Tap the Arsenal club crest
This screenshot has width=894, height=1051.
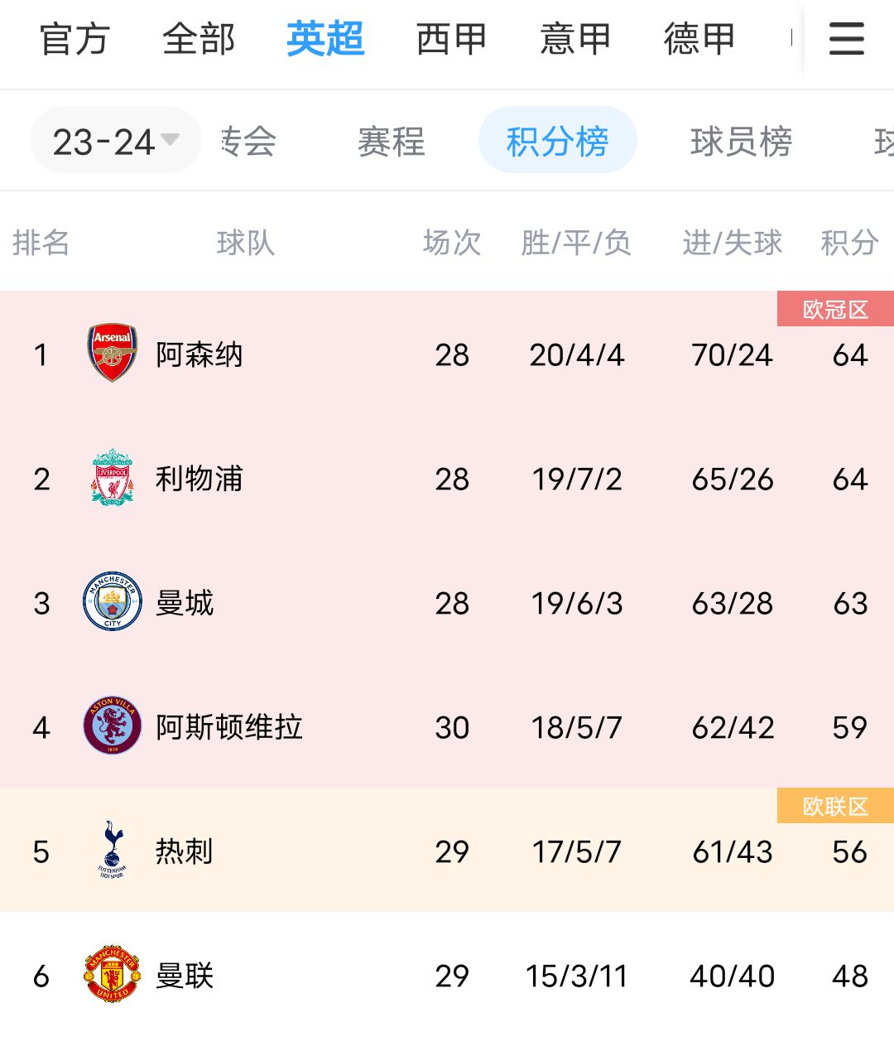[112, 354]
